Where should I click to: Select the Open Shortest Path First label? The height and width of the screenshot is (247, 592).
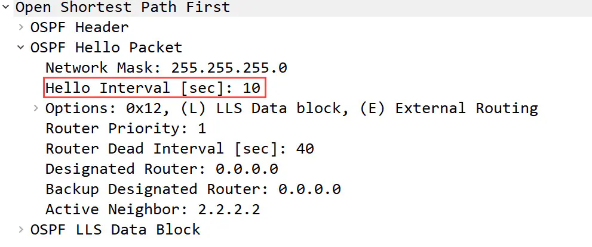(x=122, y=8)
